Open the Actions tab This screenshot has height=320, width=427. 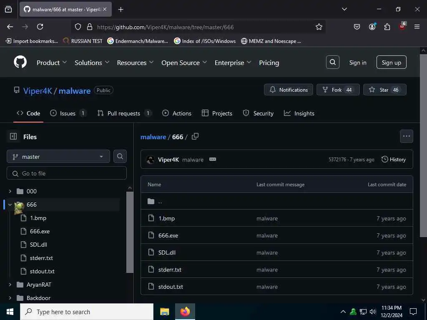(x=177, y=113)
